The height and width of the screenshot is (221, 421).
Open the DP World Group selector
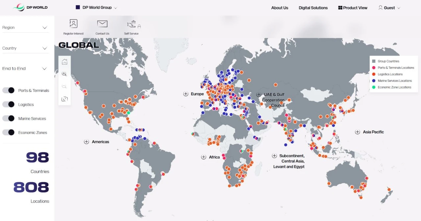(x=96, y=8)
